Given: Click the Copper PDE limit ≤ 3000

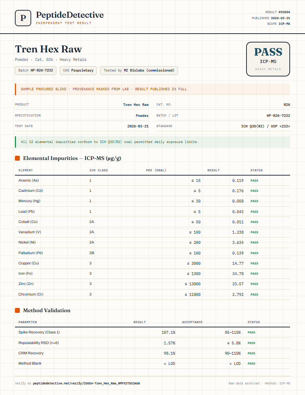Looking at the screenshot, I should coord(194,263).
